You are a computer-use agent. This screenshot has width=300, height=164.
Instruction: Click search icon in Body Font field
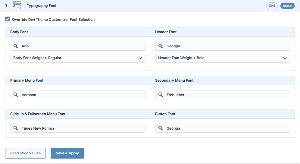16,46
